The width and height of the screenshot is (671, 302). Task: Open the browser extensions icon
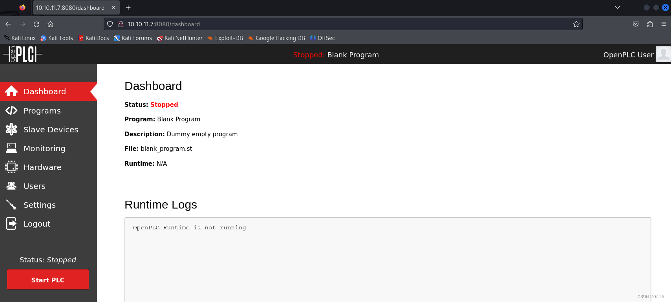point(650,24)
